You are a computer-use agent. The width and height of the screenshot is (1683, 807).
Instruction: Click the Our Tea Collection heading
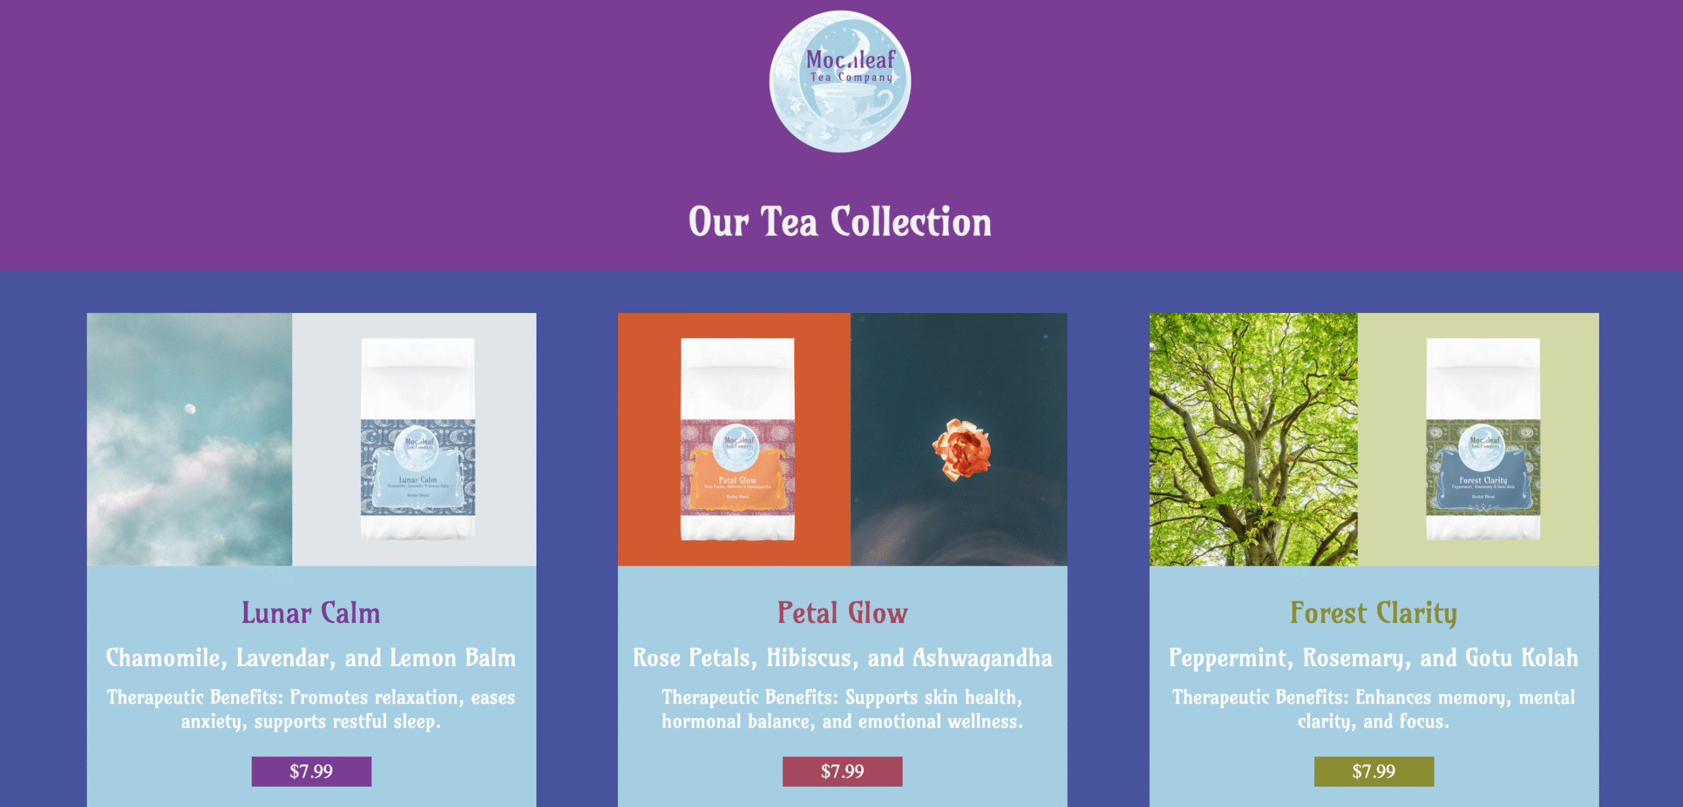840,222
